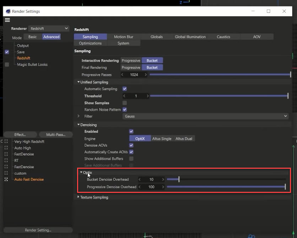Select the Sampling tab

[x=90, y=37]
